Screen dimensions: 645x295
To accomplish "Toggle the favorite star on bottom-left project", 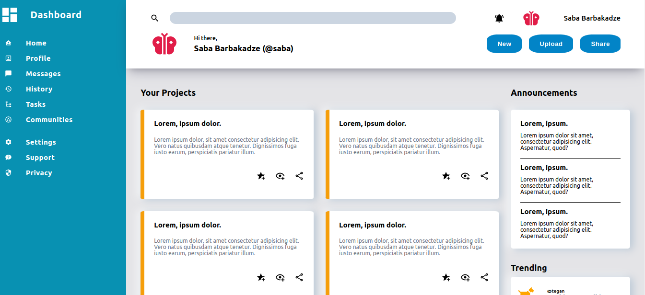I will click(x=261, y=277).
